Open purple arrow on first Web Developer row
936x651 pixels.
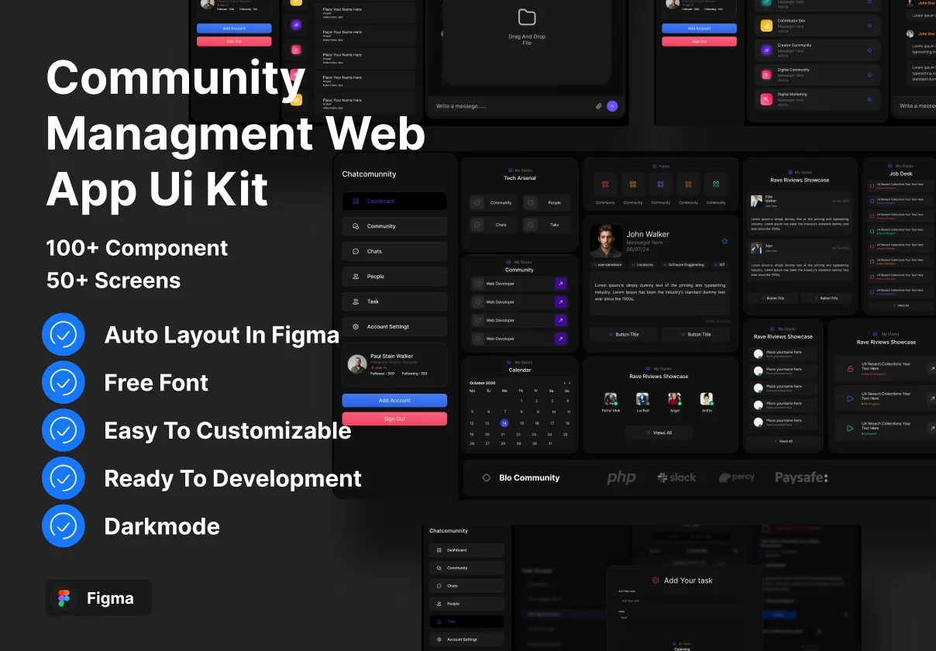point(561,284)
